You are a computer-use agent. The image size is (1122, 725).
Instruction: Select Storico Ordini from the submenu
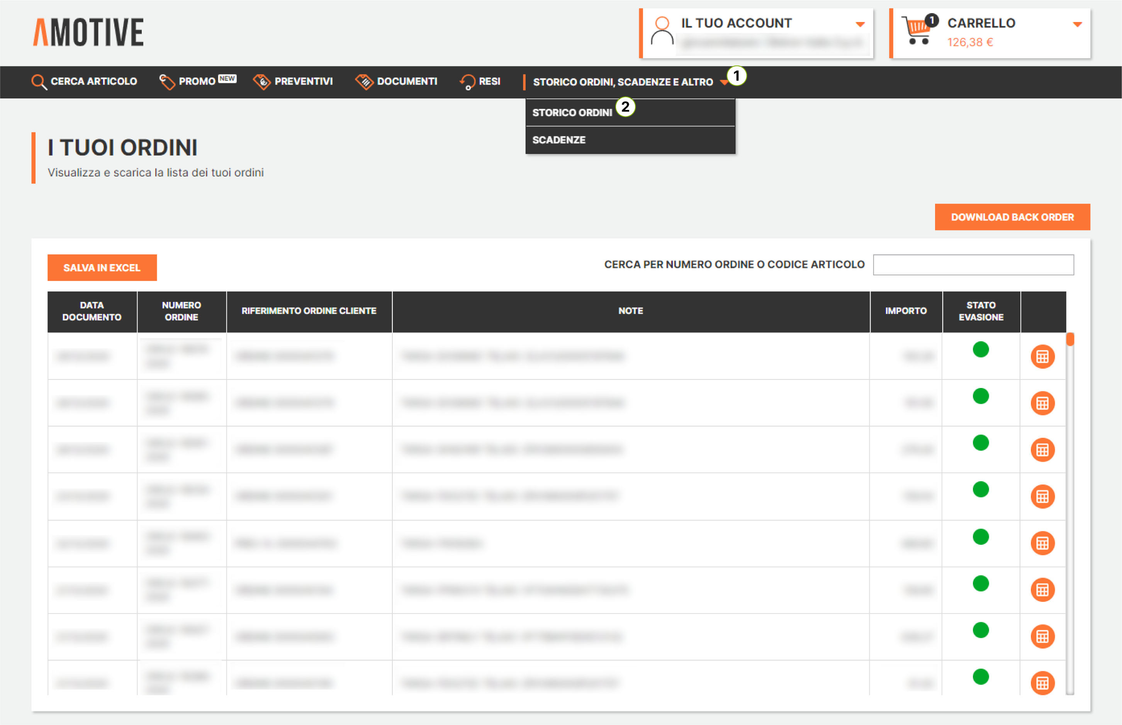[572, 112]
